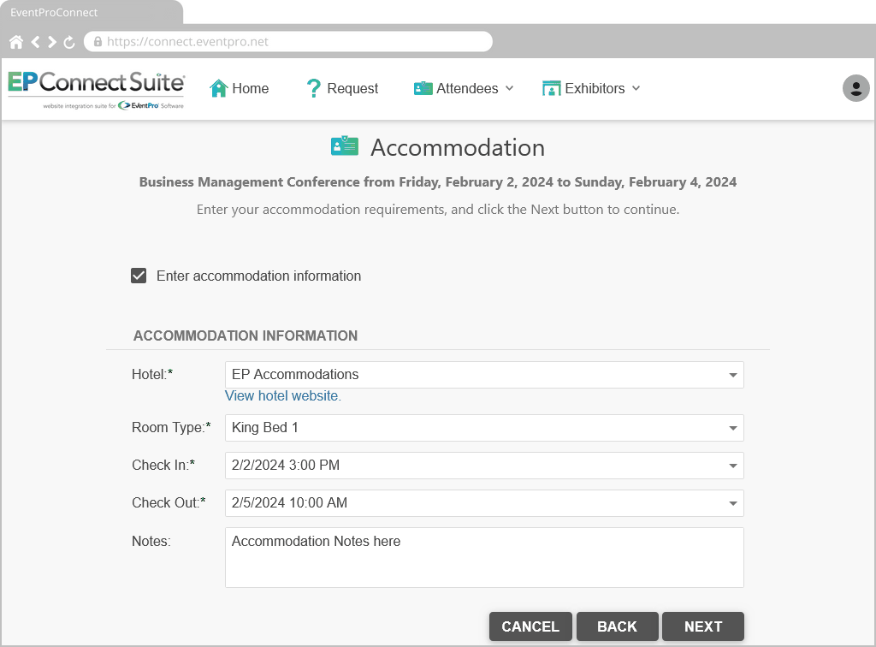
Task: Expand the Exhibitors menu chevron
Action: click(636, 88)
